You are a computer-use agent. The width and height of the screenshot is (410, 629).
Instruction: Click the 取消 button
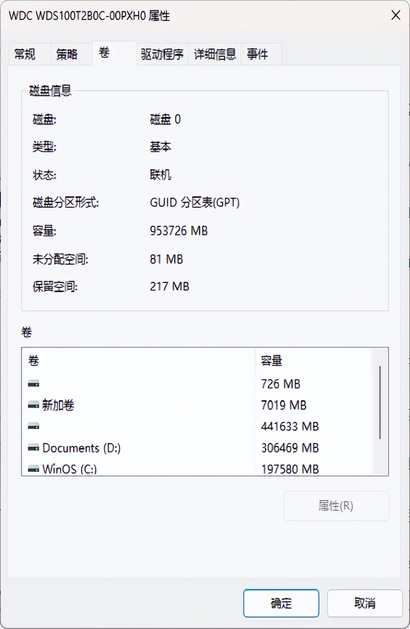[x=365, y=603]
